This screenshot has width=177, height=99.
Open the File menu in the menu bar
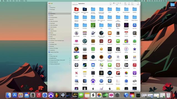(9, 1)
